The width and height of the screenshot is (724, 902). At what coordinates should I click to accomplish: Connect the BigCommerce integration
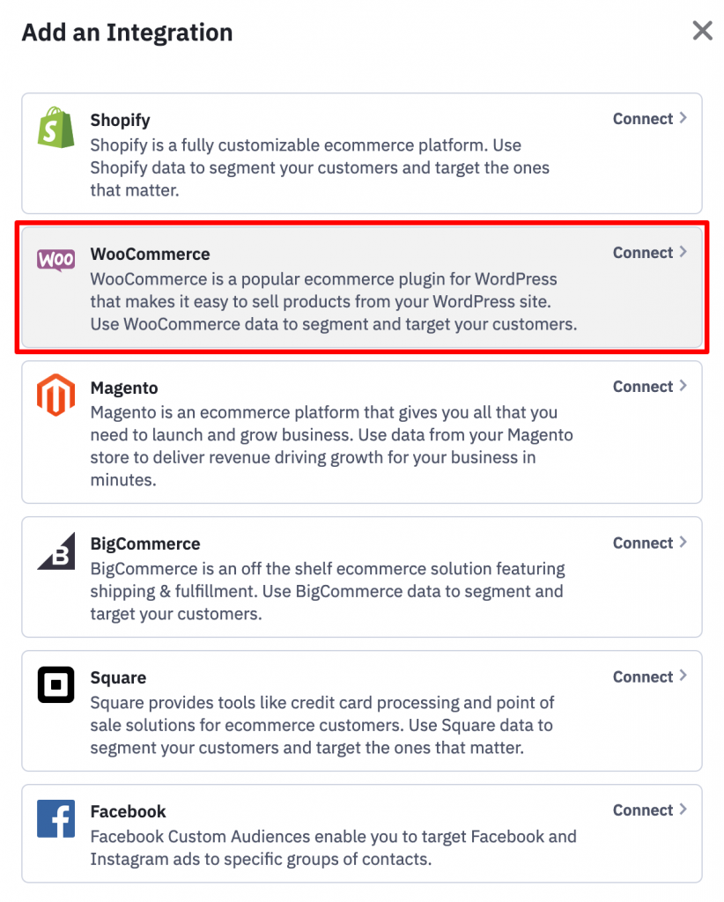[x=649, y=543]
